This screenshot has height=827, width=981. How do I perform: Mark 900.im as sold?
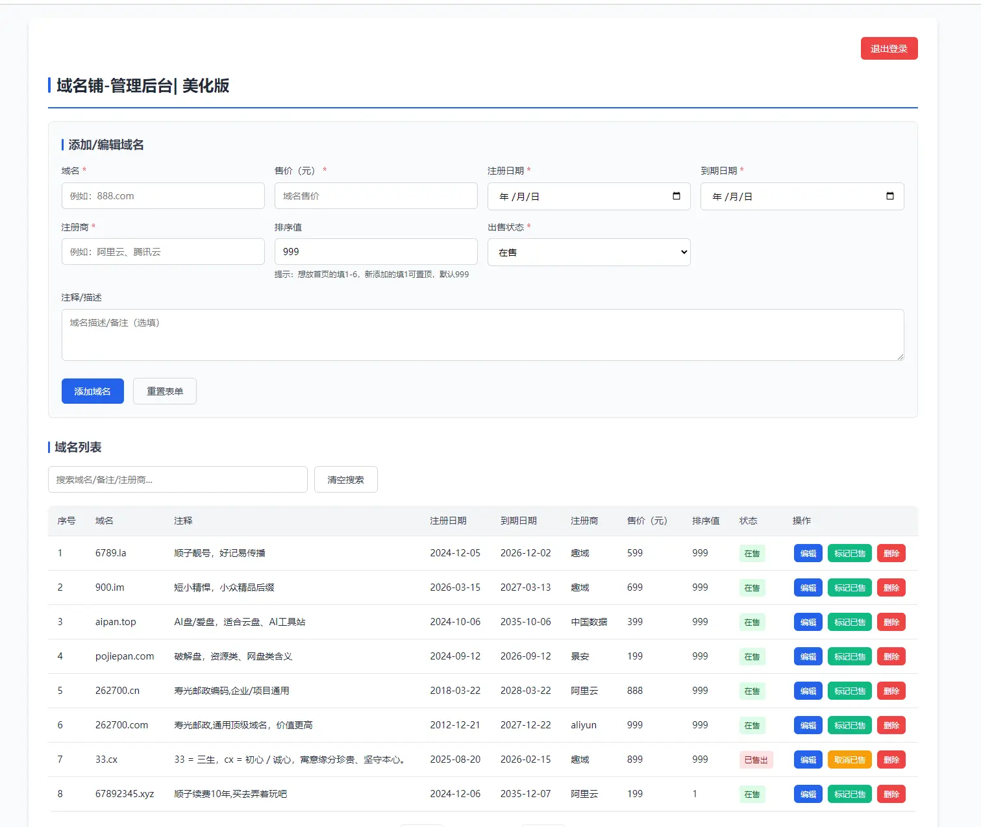(850, 588)
